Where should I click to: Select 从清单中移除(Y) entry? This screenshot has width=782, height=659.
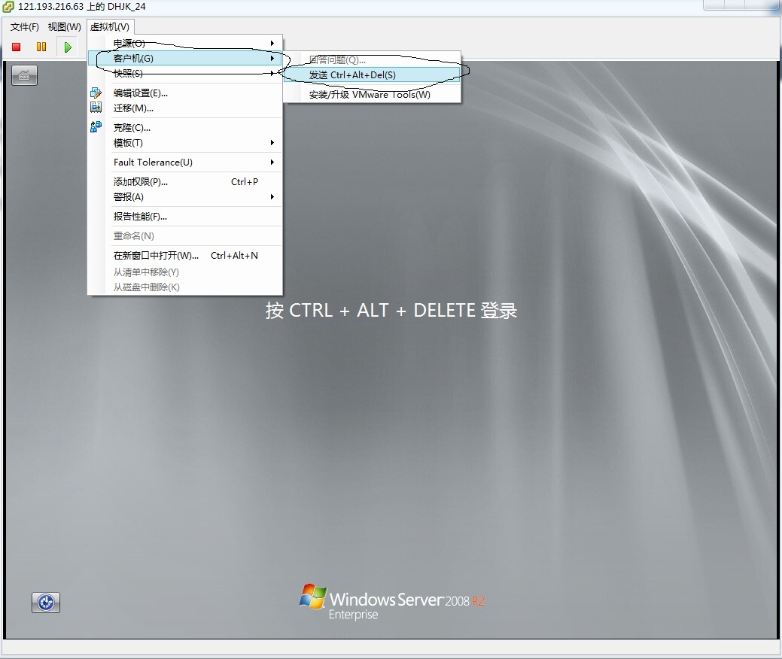pyautogui.click(x=185, y=272)
